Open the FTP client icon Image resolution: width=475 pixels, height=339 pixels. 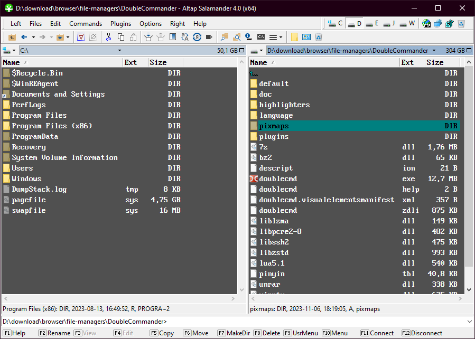pyautogui.click(x=426, y=23)
